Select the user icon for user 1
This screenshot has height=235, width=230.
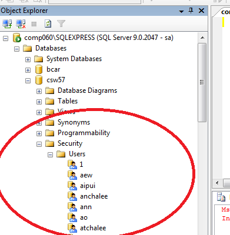[x=72, y=164]
